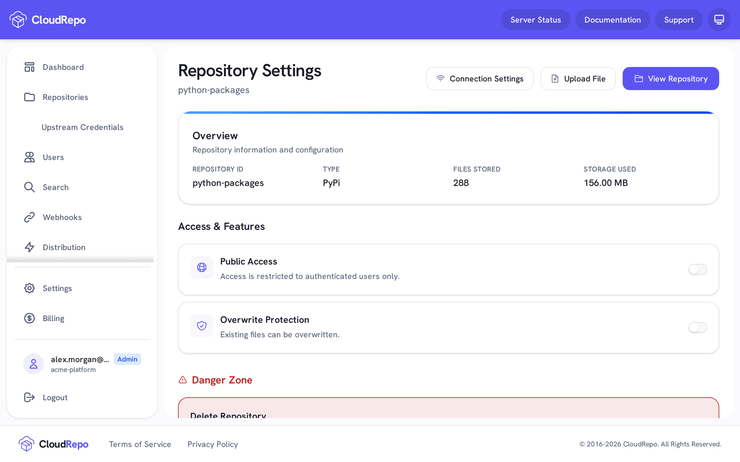Click the globe icon on the Public Access card

(202, 267)
